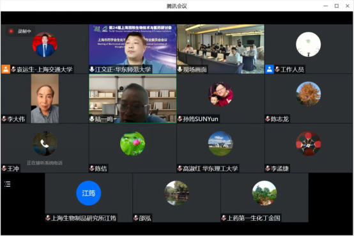This screenshot has width=354, height=236.
Task: Select 陆一鸣's active speaker video
Action: click(x=132, y=98)
